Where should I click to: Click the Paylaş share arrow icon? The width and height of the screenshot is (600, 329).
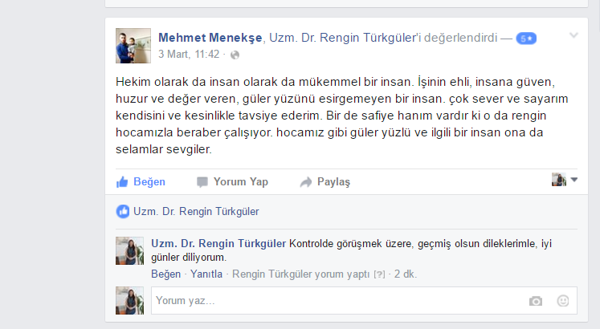tap(306, 182)
